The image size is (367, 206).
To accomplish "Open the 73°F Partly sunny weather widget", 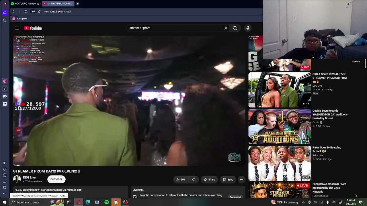I will (x=285, y=202).
